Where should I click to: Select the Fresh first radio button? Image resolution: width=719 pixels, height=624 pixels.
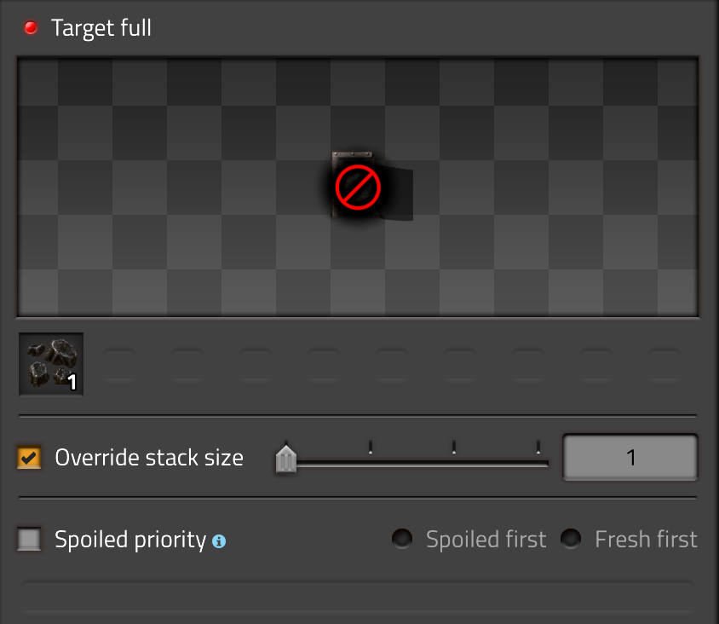click(571, 539)
